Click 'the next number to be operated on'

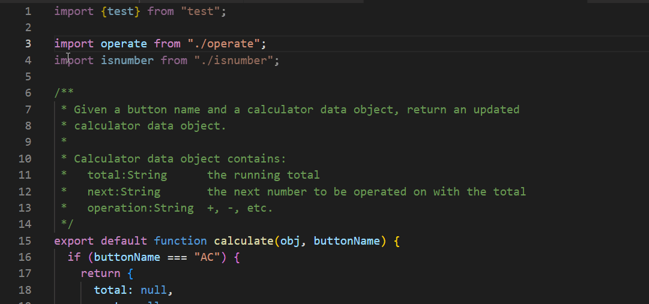click(x=316, y=191)
